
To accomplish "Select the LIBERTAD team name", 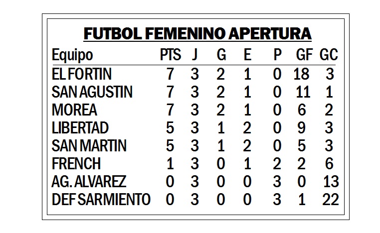I will (80, 128).
